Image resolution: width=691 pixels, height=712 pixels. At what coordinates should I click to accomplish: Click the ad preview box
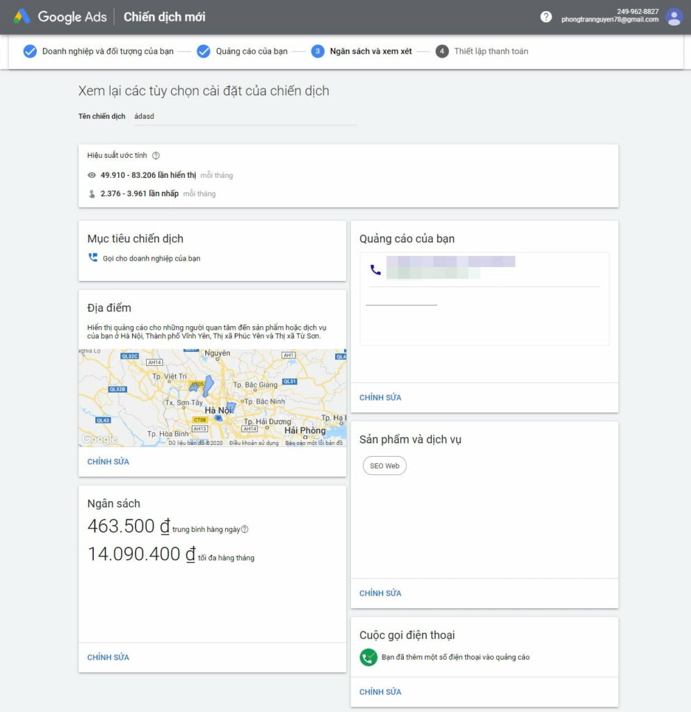(x=485, y=299)
